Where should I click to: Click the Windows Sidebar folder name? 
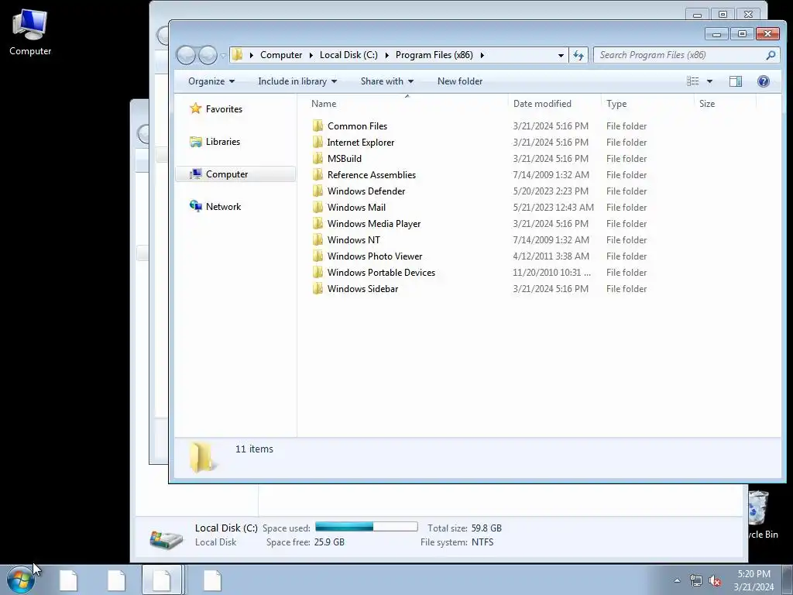[x=362, y=289]
